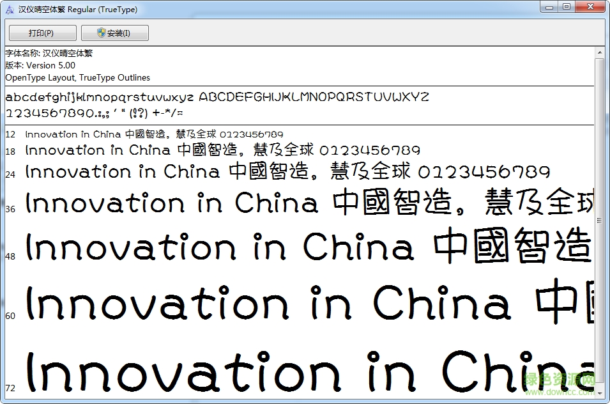Click the 48-point Innovation in China sample
This screenshot has width=610, height=404.
tap(307, 247)
